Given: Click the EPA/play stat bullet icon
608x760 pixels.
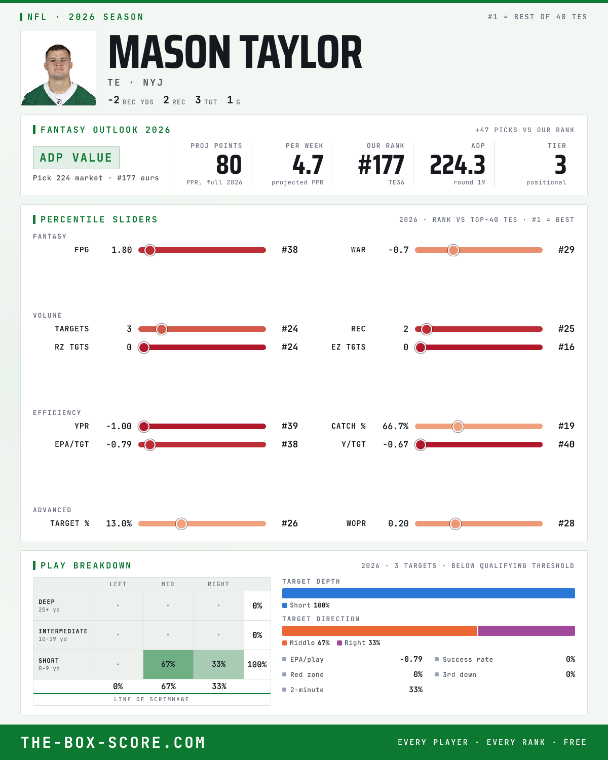Looking at the screenshot, I should click(284, 659).
